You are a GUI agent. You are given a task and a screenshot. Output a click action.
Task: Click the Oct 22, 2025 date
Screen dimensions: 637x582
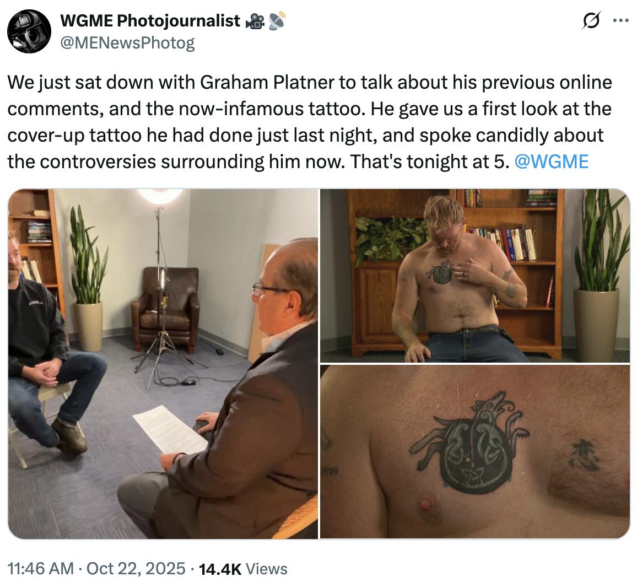coord(134,568)
